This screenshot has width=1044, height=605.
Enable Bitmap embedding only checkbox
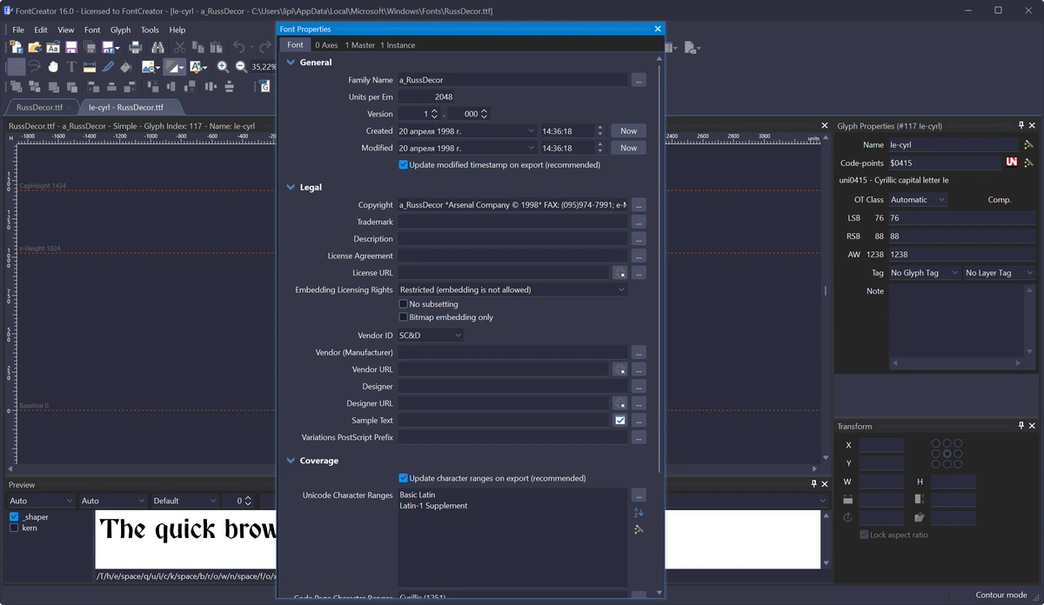[404, 317]
